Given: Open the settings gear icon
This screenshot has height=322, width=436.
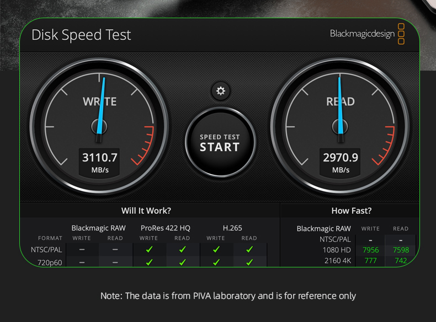Looking at the screenshot, I should (220, 91).
